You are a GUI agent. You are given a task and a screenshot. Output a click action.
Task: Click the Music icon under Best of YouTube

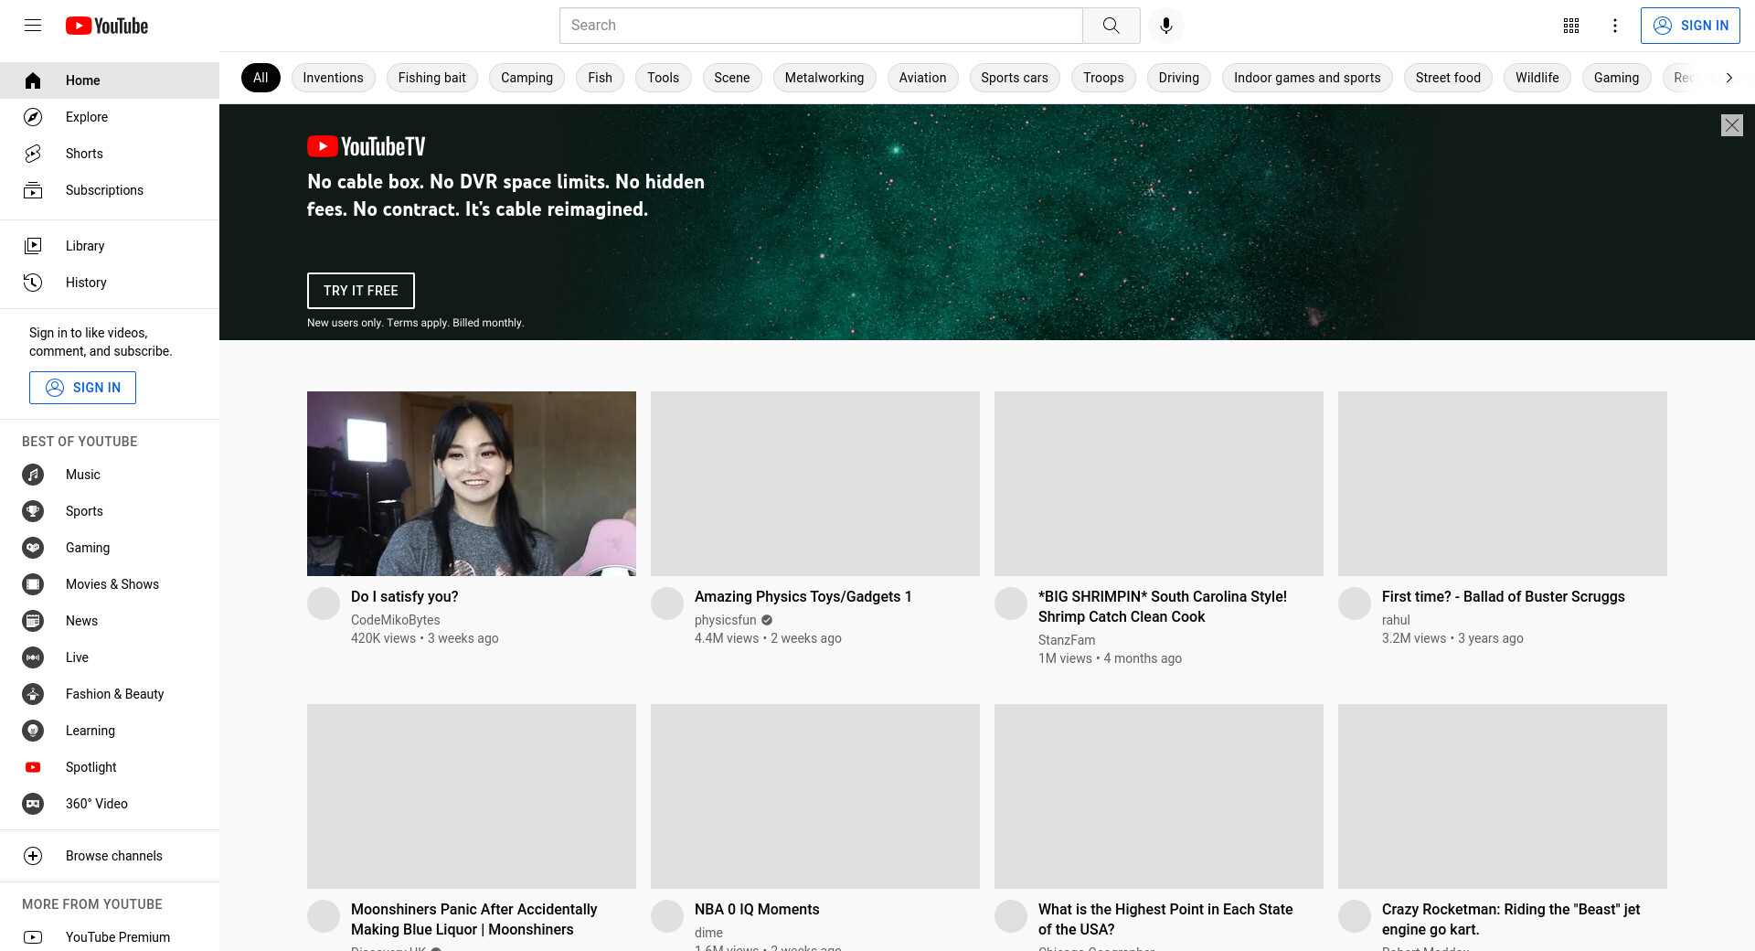(33, 475)
